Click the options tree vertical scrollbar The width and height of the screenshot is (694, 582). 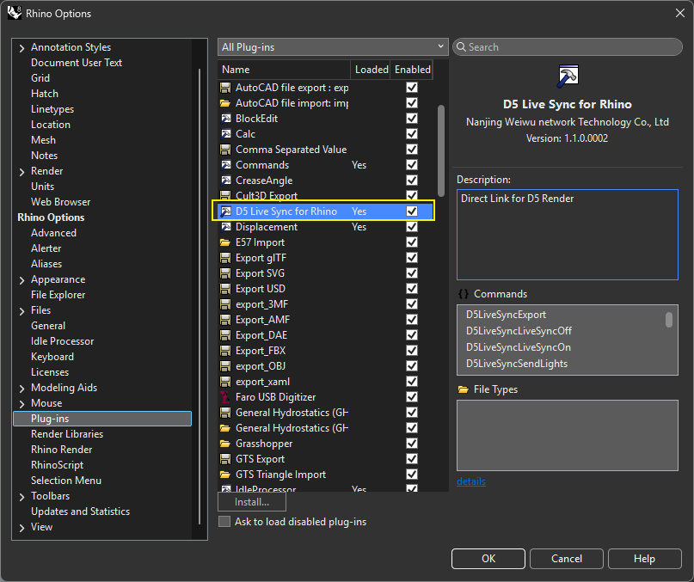tap(200, 297)
